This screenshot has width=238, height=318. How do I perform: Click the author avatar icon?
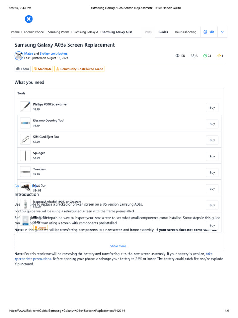[19, 56]
